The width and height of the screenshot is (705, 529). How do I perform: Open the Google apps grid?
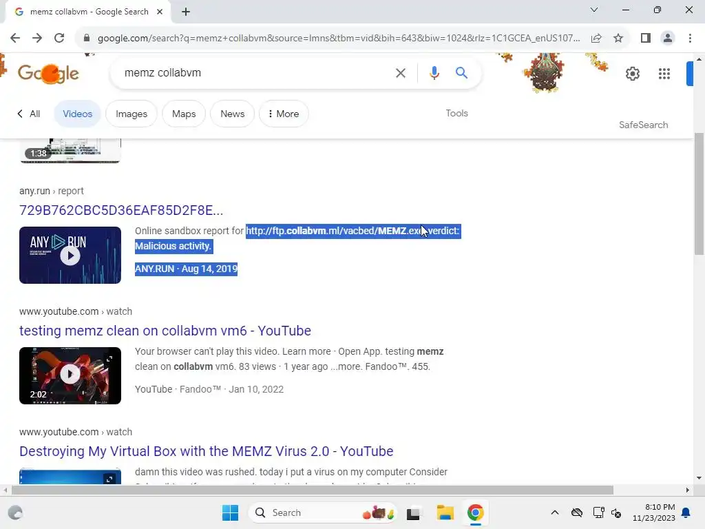point(664,73)
